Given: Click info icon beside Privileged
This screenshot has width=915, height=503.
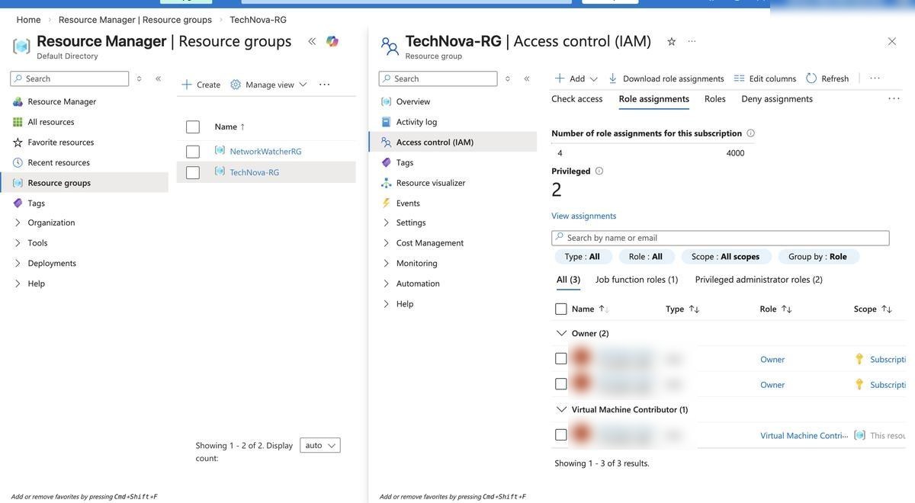Looking at the screenshot, I should [599, 171].
